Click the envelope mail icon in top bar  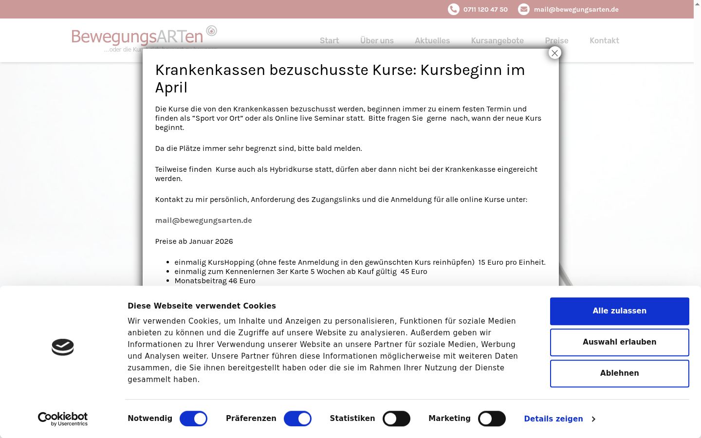tap(523, 9)
